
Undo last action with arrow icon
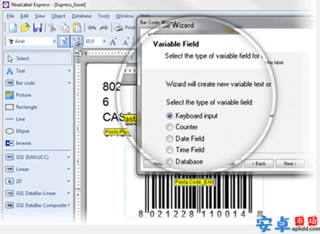pos(92,27)
